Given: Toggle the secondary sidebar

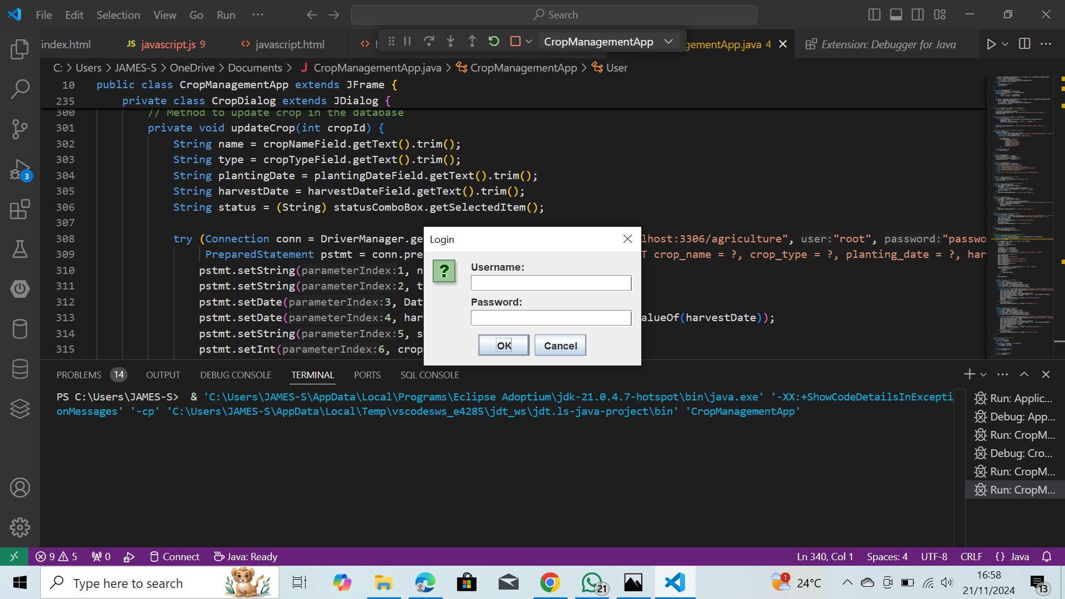Looking at the screenshot, I should [918, 14].
